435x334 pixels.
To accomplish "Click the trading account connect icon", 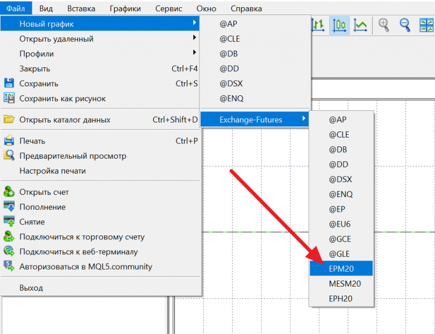I will coord(9,237).
